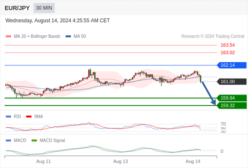Click the RSI legend color swatch
Viewport: 248px width, 168px height.
click(9, 116)
